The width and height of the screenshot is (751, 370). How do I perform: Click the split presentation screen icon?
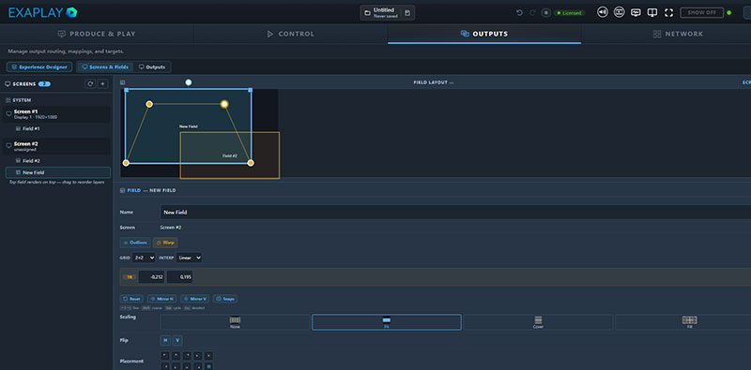[652, 12]
